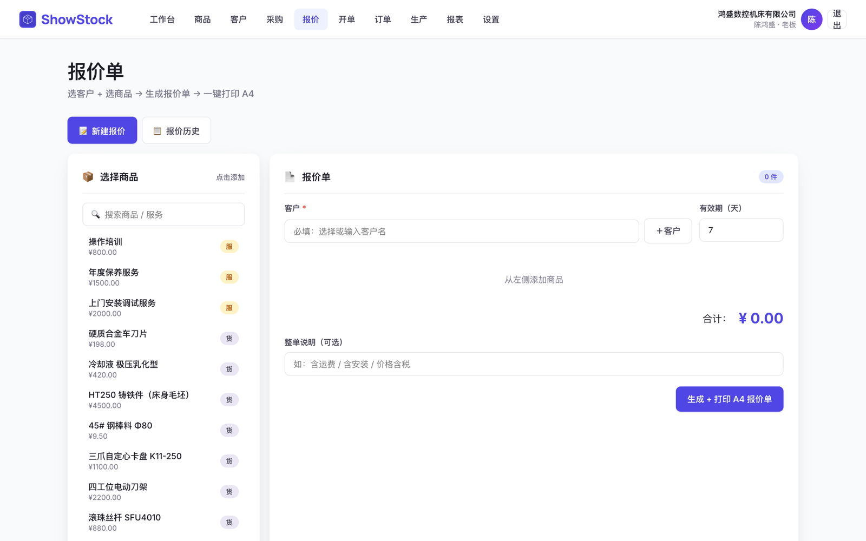Click the 货 badge next to 硬质合金车刀片
The width and height of the screenshot is (866, 541).
[x=229, y=339]
